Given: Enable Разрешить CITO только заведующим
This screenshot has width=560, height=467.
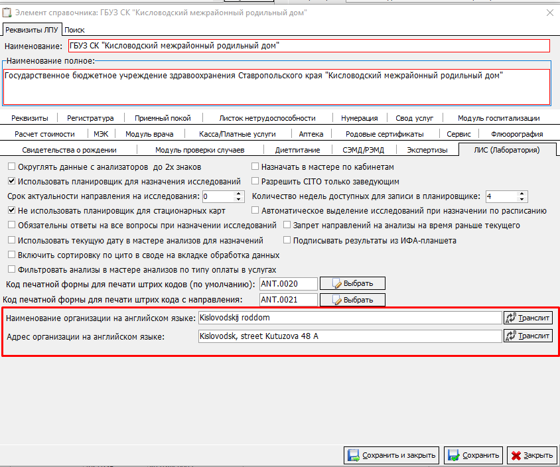Looking at the screenshot, I should click(255, 182).
